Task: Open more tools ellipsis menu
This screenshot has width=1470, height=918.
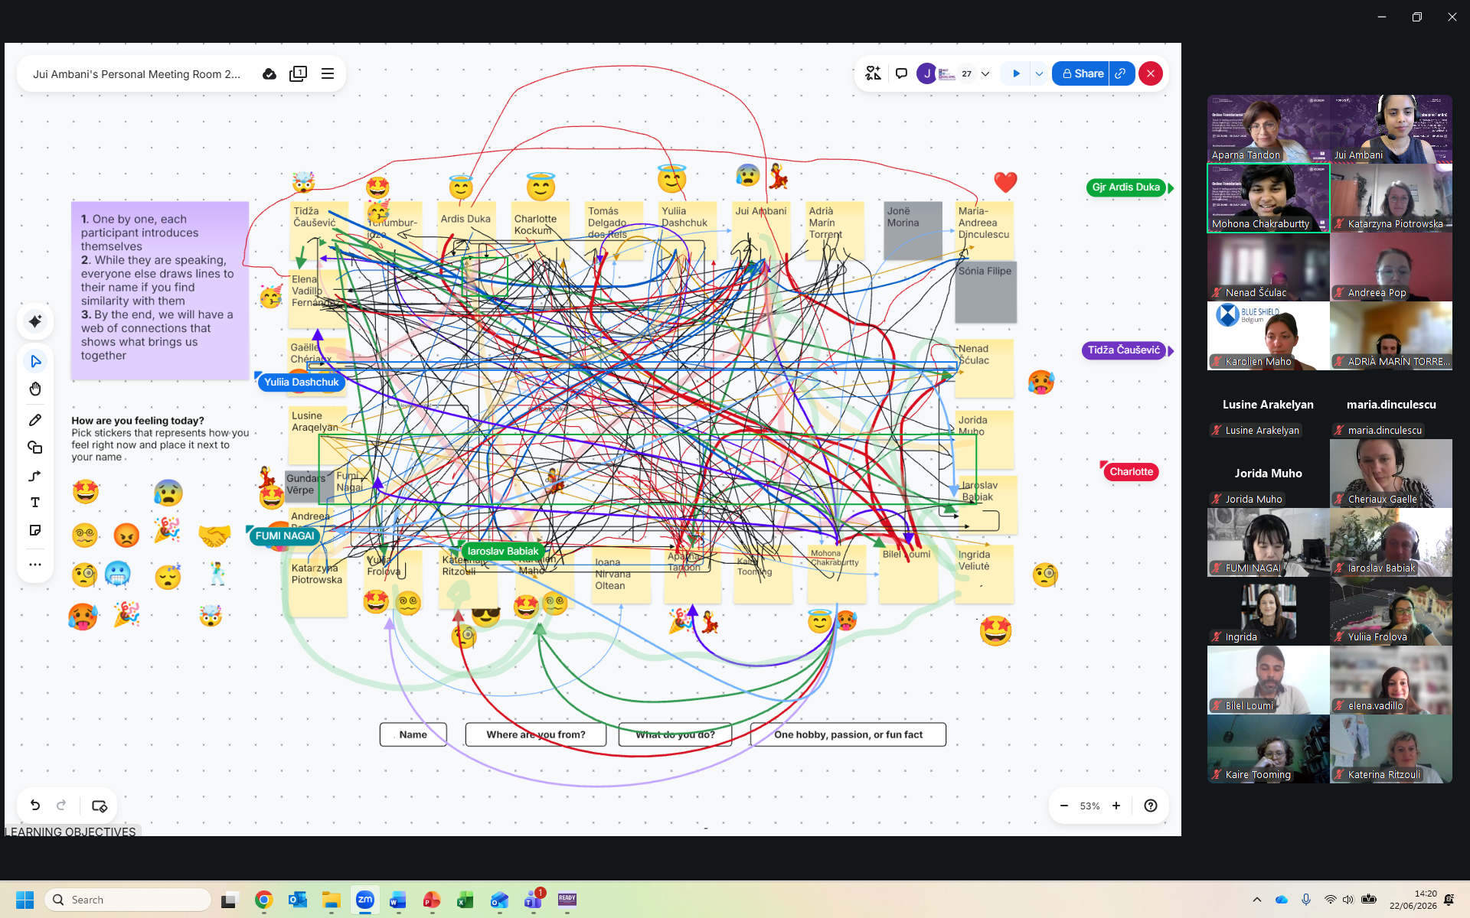Action: [35, 565]
